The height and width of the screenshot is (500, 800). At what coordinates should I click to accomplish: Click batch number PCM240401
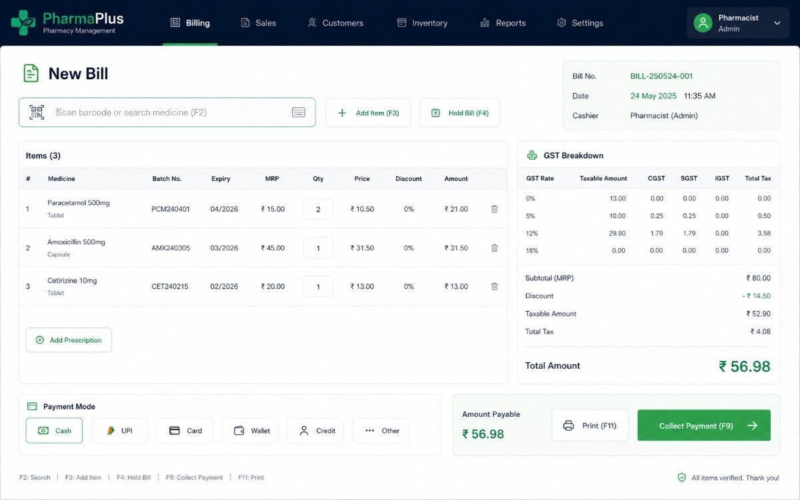pyautogui.click(x=171, y=209)
